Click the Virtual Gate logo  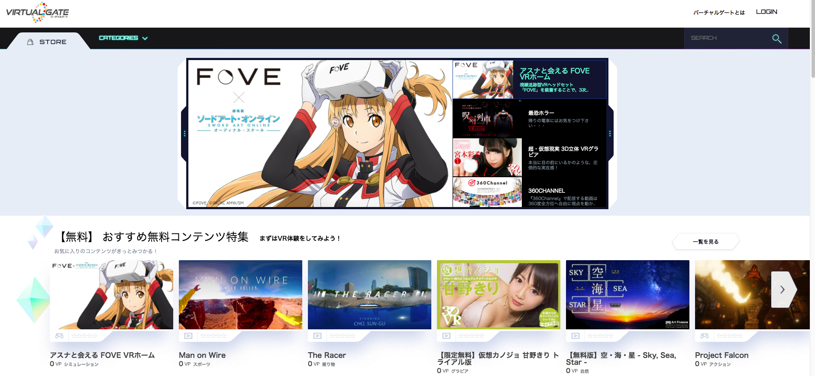38,12
